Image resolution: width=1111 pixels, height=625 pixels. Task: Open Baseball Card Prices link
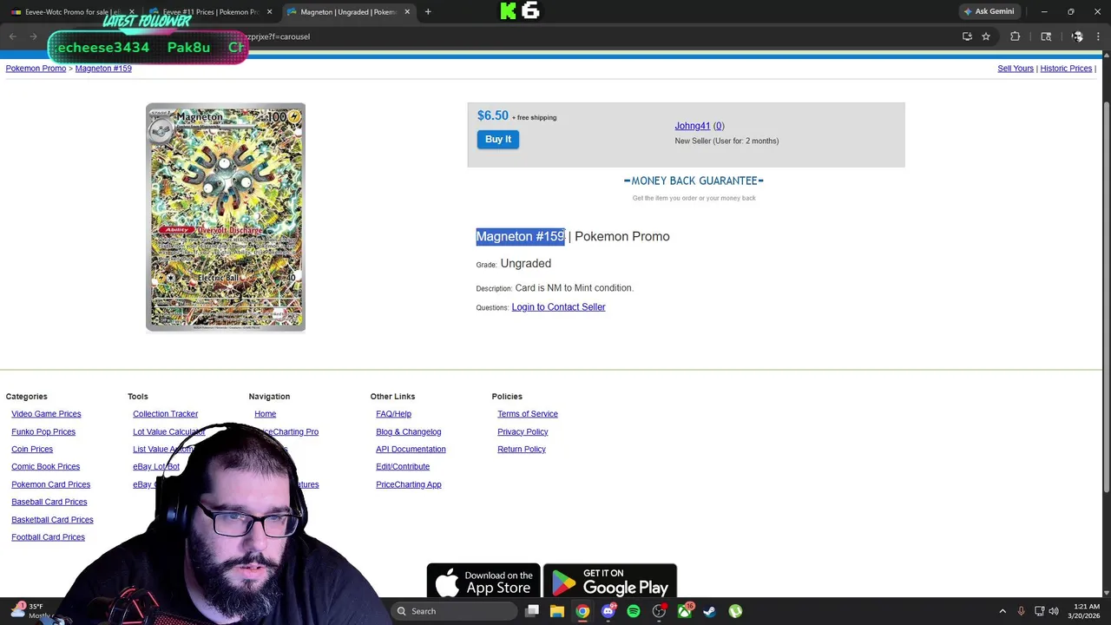pos(49,502)
